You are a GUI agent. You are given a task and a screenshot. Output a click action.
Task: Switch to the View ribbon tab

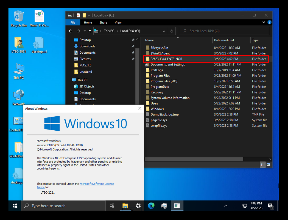coord(118,23)
